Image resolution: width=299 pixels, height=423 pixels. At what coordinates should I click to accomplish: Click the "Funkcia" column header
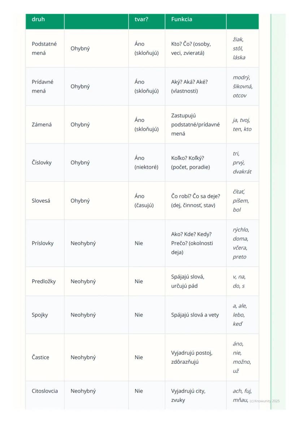[182, 19]
